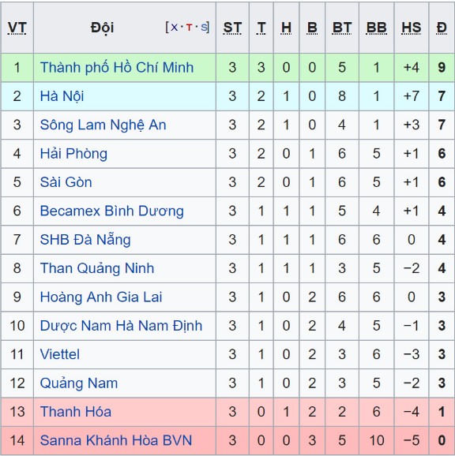
Task: Click the BT column header abbreviation
Action: 342,28
